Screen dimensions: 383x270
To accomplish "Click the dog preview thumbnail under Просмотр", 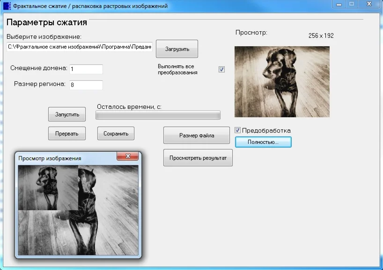I will [282, 82].
